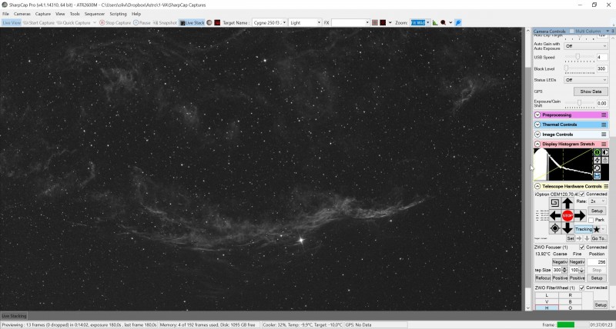The image size is (616, 329).
Task: Click the magnifier focus icon in toolbar
Action: tap(444, 23)
